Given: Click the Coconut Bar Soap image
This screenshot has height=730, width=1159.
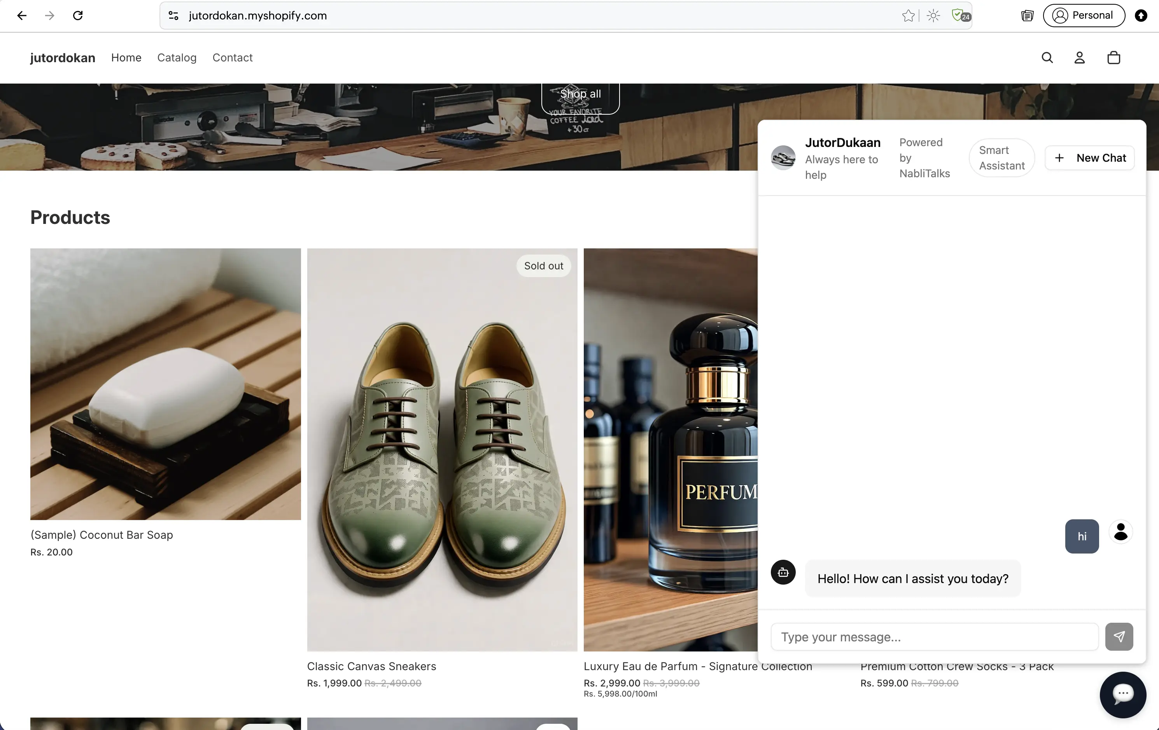Looking at the screenshot, I should click(165, 384).
